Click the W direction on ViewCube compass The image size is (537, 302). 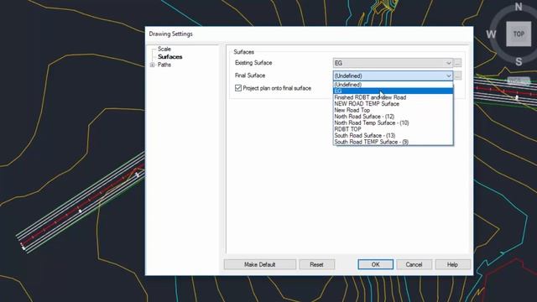tap(491, 34)
